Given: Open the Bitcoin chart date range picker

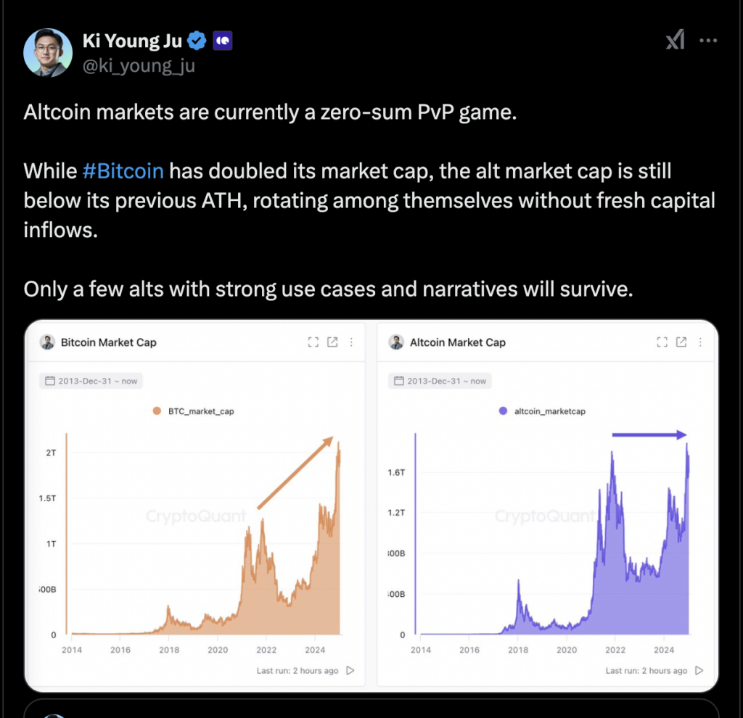Looking at the screenshot, I should point(91,381).
